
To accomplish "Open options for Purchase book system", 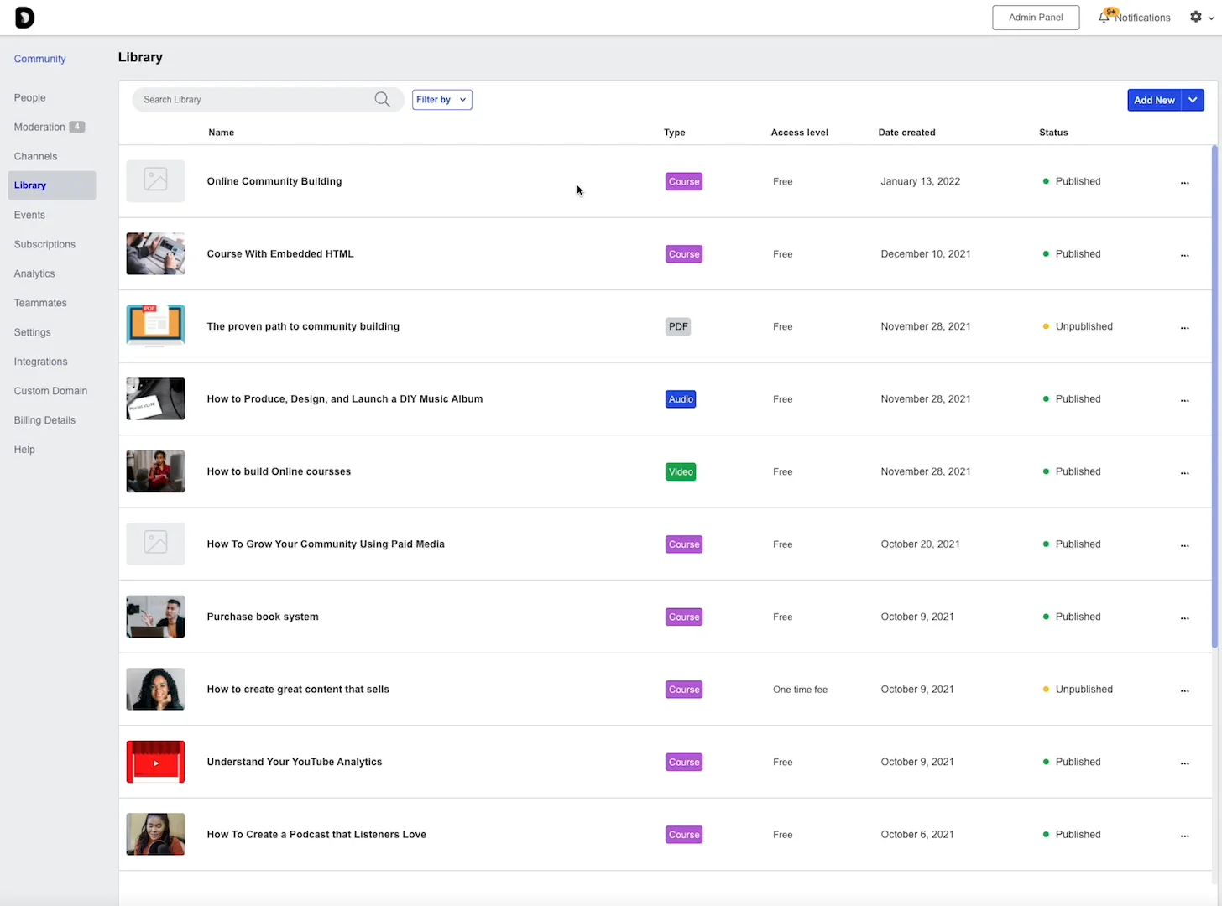I will coord(1184,617).
